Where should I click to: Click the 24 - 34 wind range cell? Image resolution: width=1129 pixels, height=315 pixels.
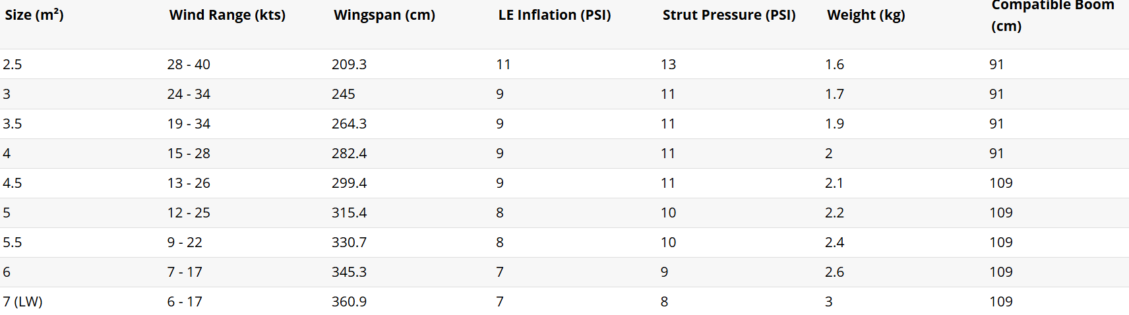pyautogui.click(x=189, y=94)
